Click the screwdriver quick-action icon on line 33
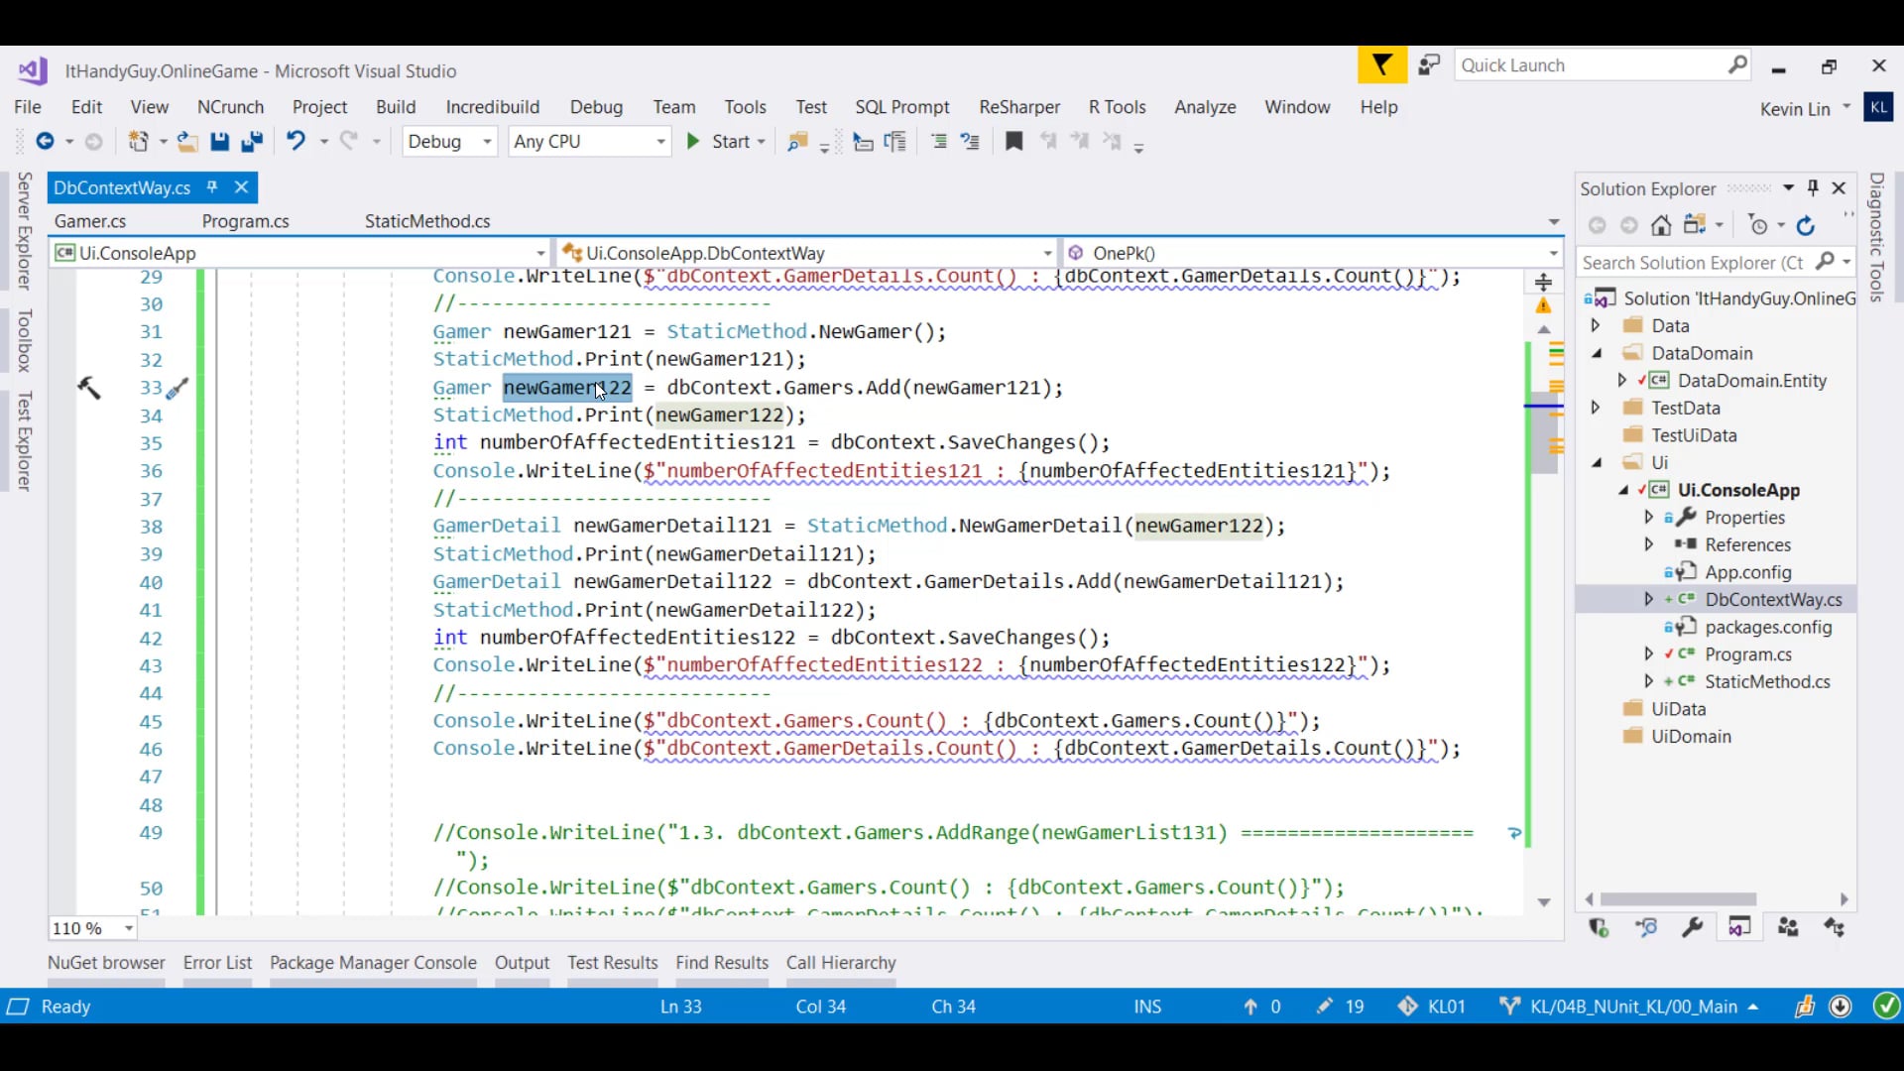Image resolution: width=1904 pixels, height=1071 pixels. [178, 389]
